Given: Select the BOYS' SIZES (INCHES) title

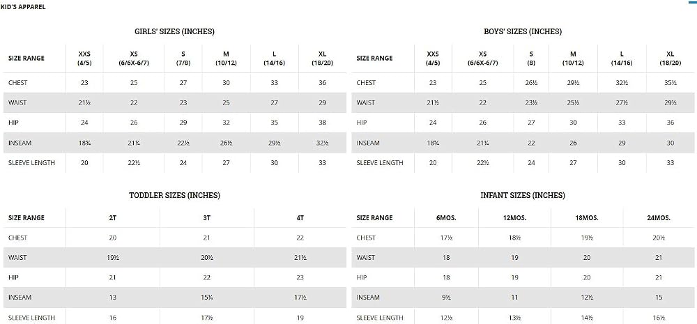Looking at the screenshot, I should tap(523, 31).
